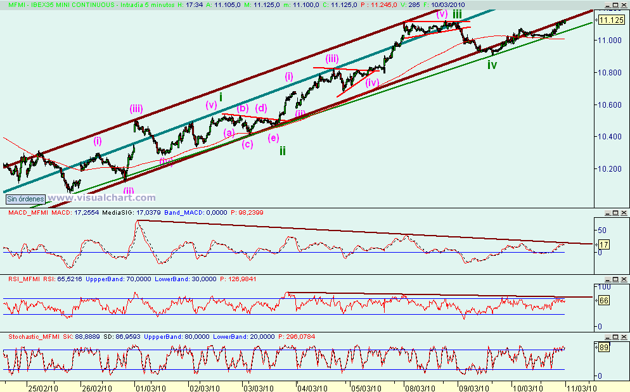Click the 'RSI: 65,5216' value

point(63,279)
